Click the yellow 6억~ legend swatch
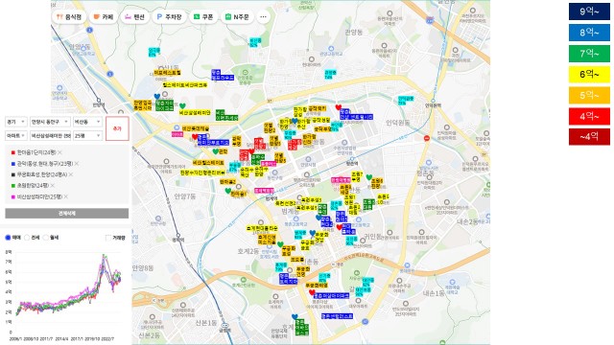Viewport: 614px width, 345px height. point(589,75)
